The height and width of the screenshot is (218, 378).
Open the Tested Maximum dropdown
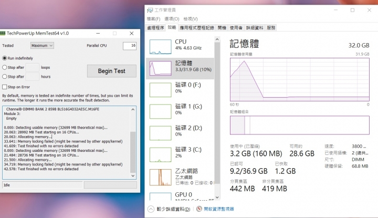pyautogui.click(x=42, y=45)
